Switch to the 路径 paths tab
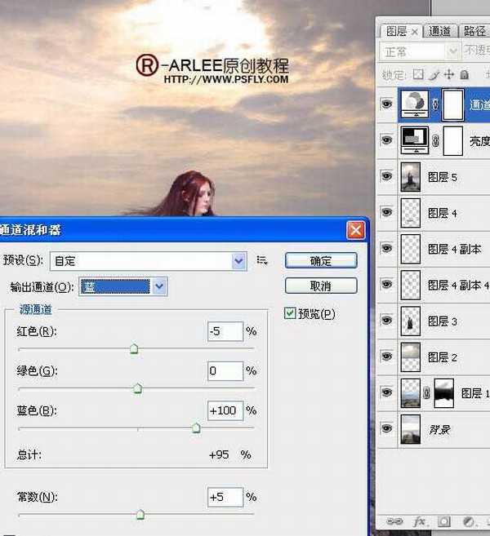The width and height of the screenshot is (490, 536). click(x=475, y=32)
